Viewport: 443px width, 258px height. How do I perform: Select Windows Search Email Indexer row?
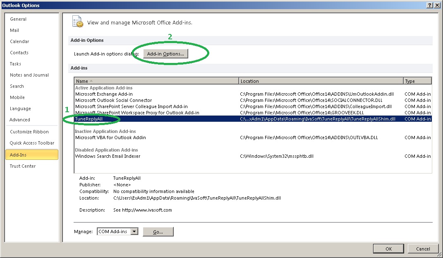tap(253, 156)
